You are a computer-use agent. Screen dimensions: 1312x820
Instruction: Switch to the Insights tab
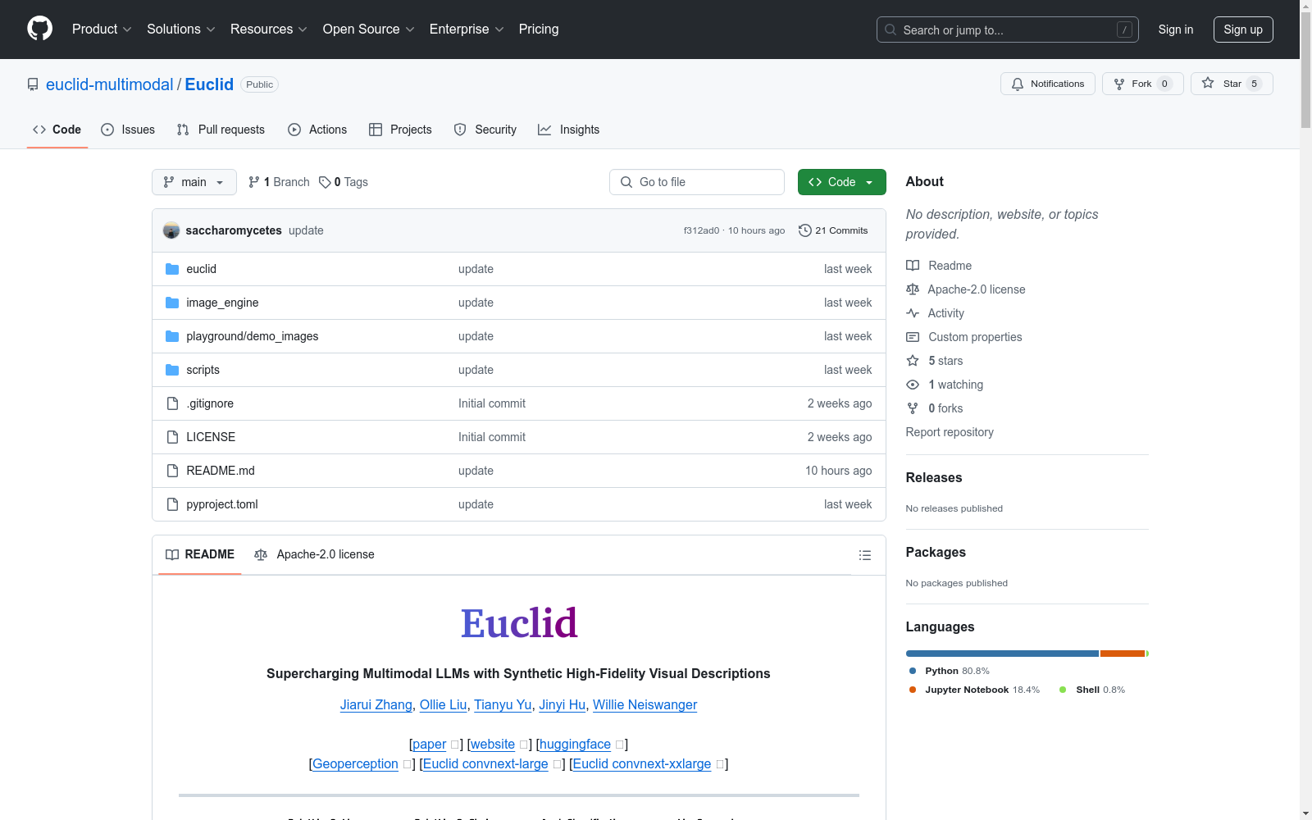569,130
